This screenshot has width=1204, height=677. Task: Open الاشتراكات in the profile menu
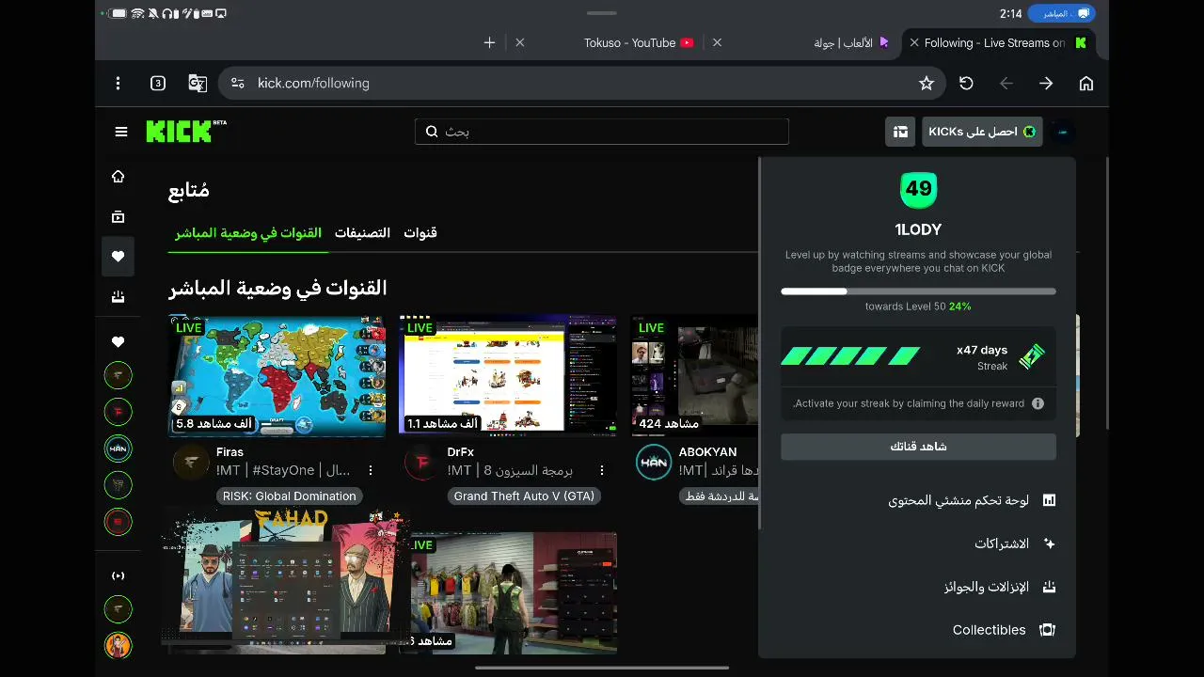1015,543
